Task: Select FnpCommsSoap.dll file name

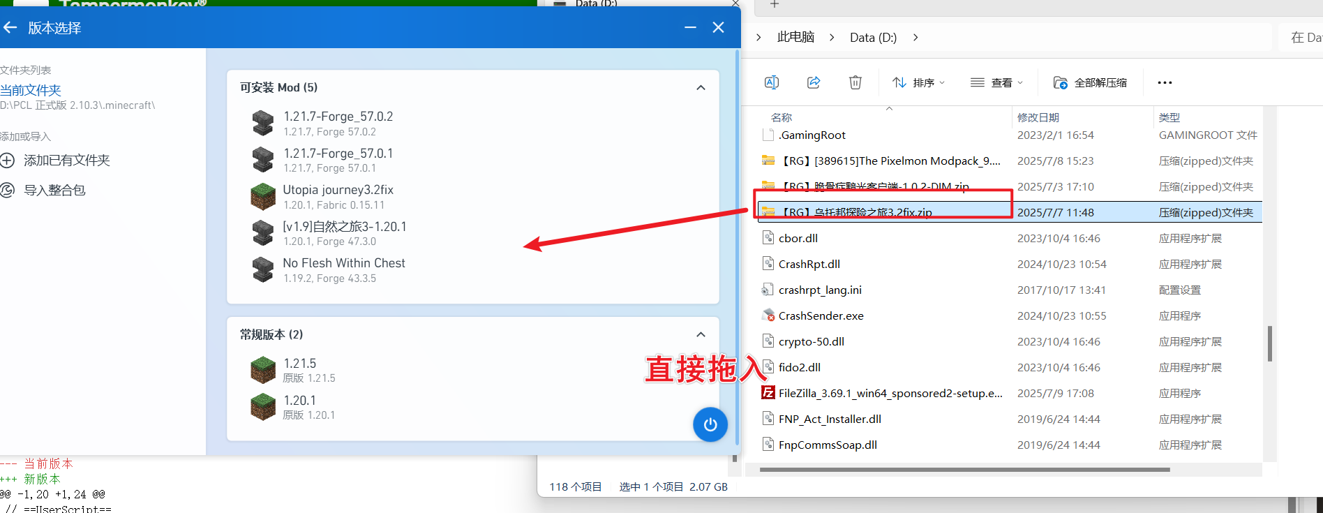Action: pos(828,445)
